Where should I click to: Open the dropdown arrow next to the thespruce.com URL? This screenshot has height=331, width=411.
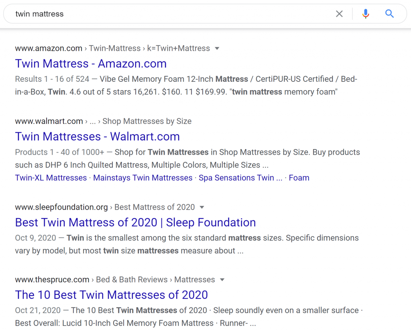pos(222,280)
